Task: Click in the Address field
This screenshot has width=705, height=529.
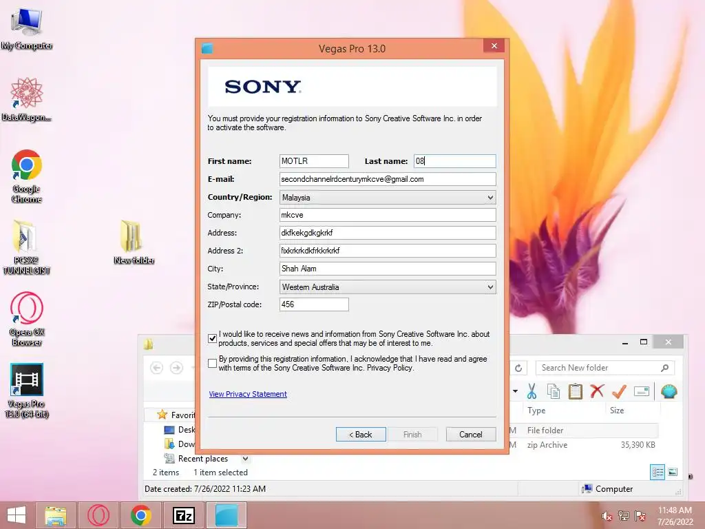Action: [x=388, y=233]
